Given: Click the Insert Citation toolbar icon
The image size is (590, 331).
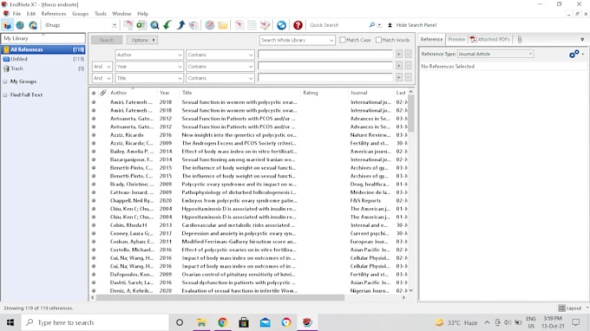Looking at the screenshot, I should coord(239,25).
